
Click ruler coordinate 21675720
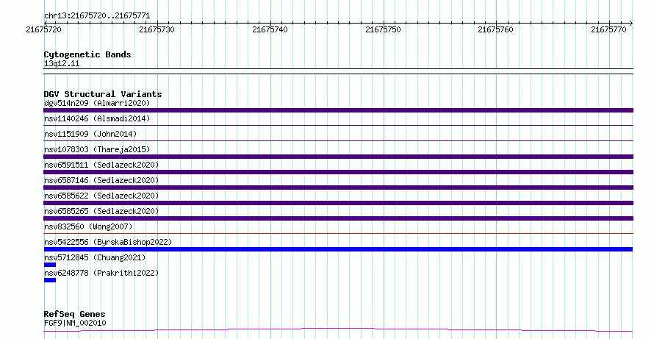pyautogui.click(x=43, y=29)
